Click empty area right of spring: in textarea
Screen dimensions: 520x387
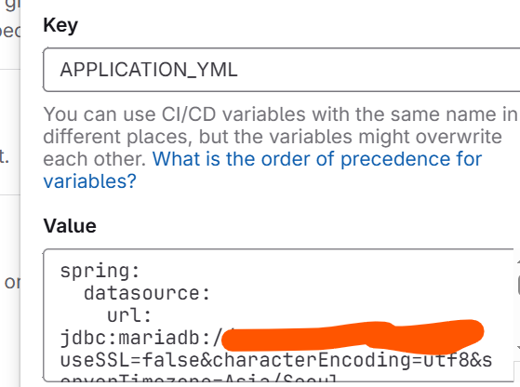point(325,272)
